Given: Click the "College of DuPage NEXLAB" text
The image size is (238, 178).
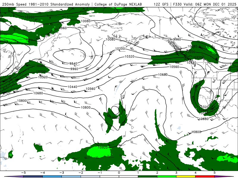Looking at the screenshot, I should point(118,4).
